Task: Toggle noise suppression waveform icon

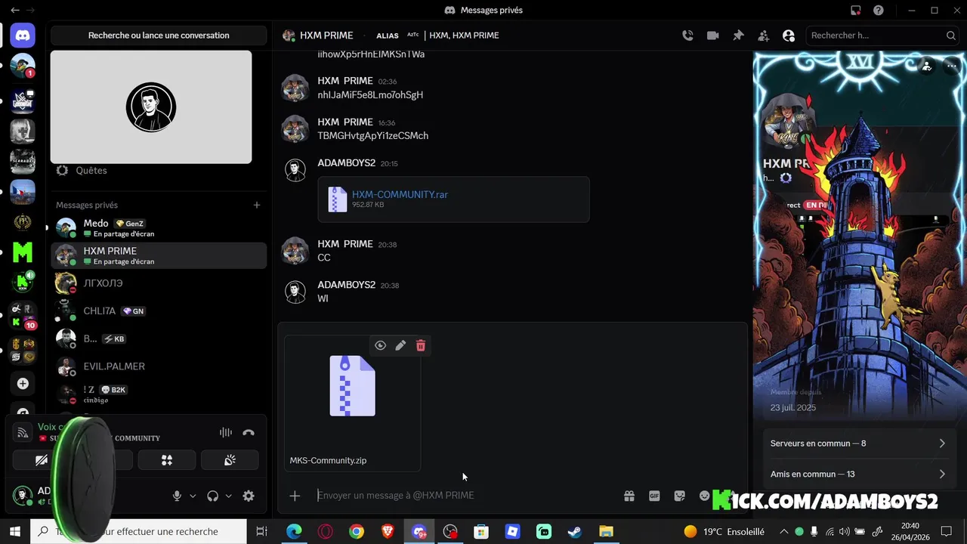Action: pos(225,433)
